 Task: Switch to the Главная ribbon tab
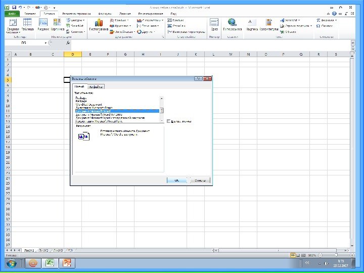(30, 14)
